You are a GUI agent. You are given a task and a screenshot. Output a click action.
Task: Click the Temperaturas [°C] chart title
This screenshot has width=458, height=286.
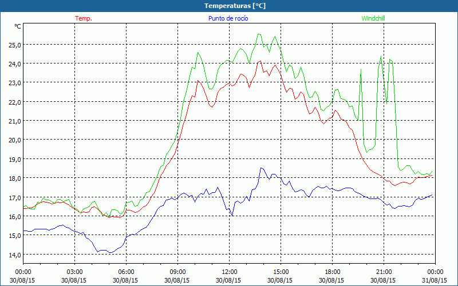tap(235, 6)
